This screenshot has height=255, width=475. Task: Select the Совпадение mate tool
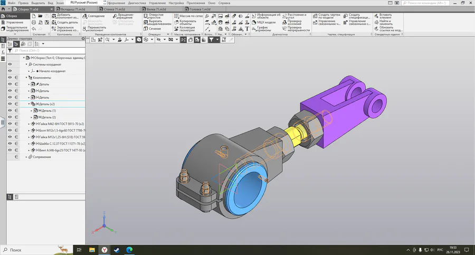click(x=93, y=16)
